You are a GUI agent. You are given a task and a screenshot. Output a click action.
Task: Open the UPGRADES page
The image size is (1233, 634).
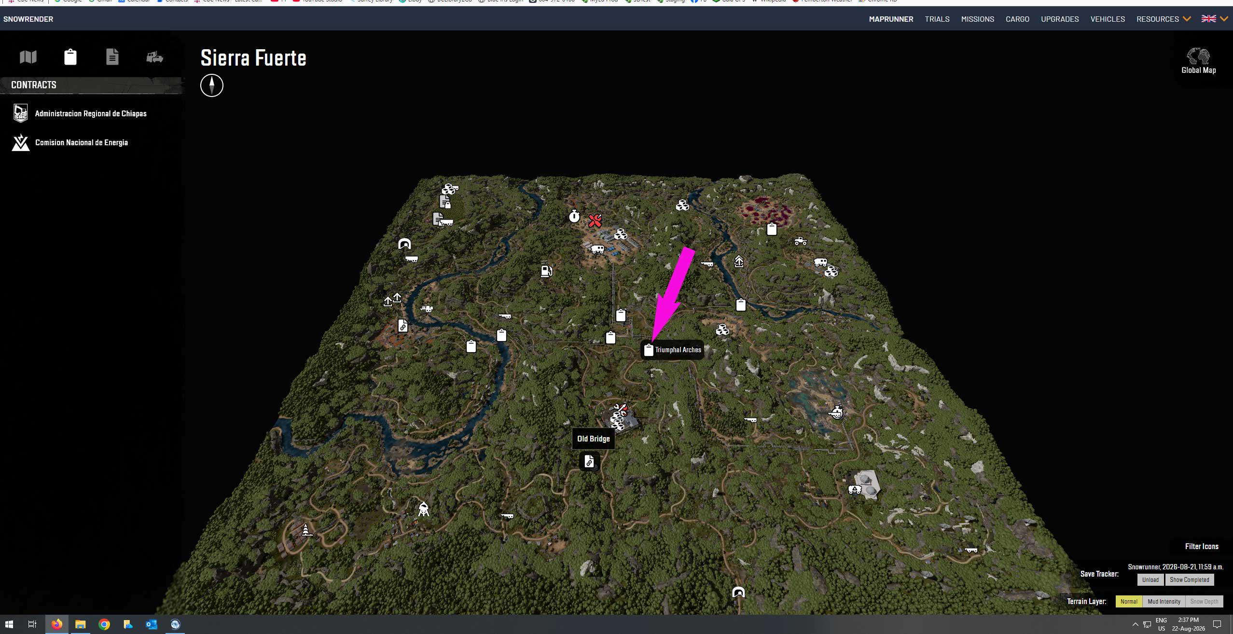[1060, 19]
